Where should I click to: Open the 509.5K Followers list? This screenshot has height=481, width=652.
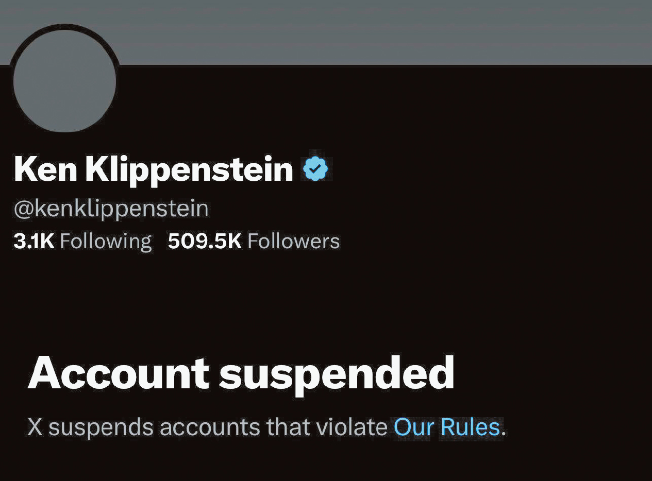[x=254, y=241]
